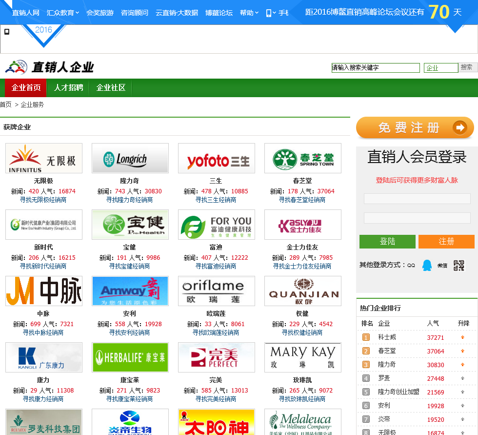Focus the search keyword input field
The image size is (478, 435).
tap(376, 68)
